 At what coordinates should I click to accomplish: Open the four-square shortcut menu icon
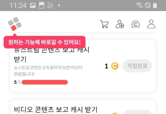click(x=15, y=24)
